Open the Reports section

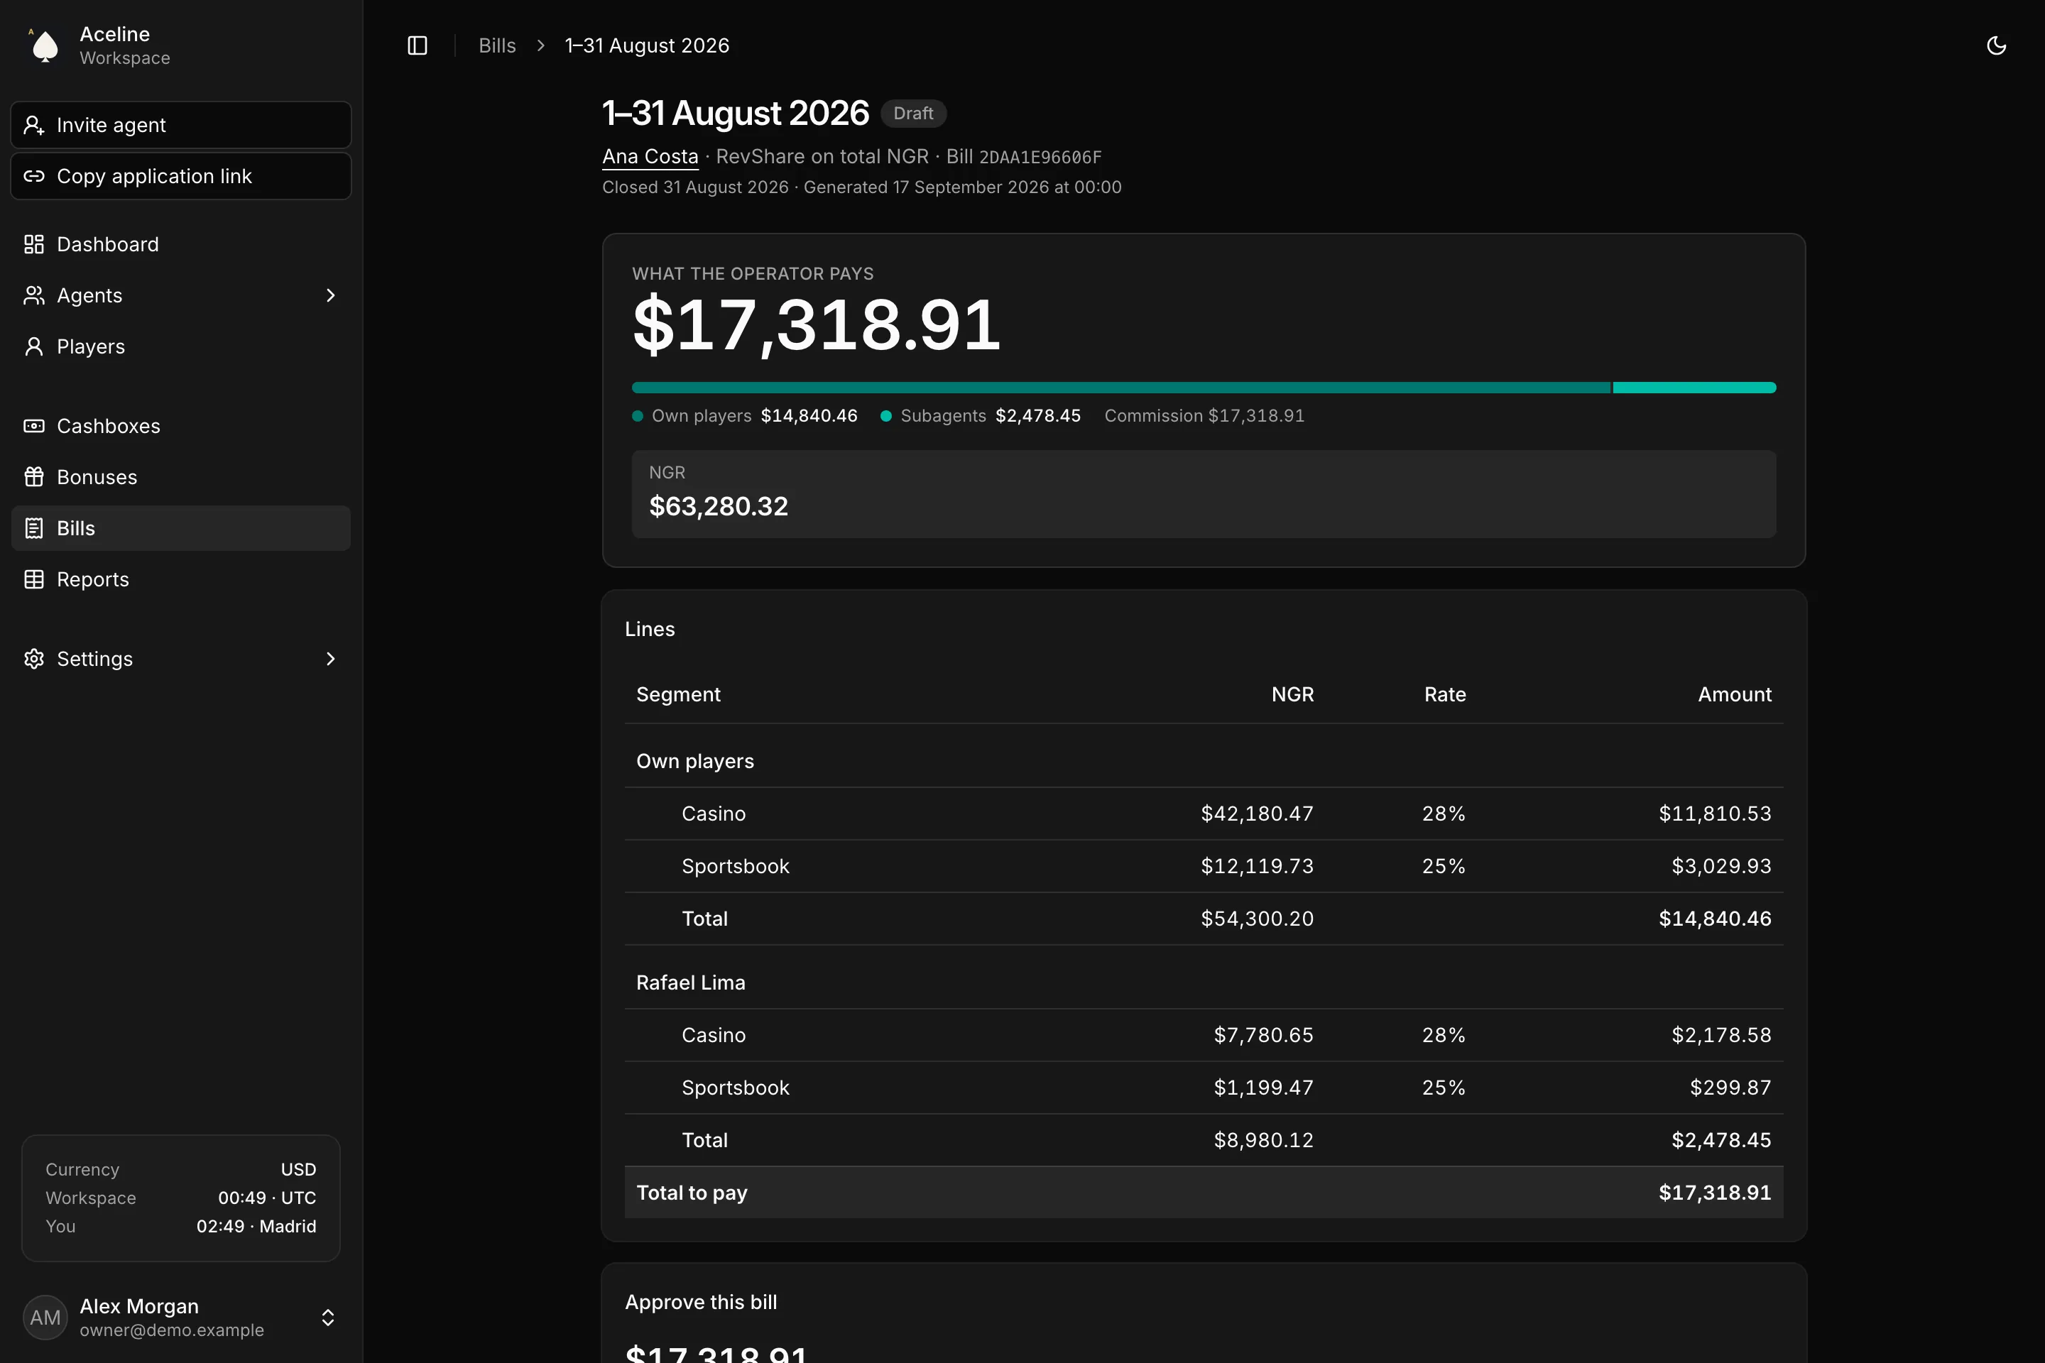coord(181,580)
